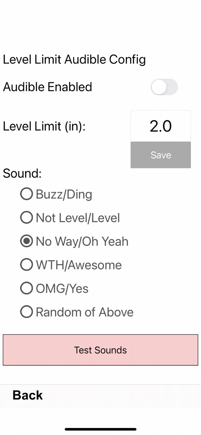
Task: Tap the pink Test Sounds button
Action: coord(100,350)
